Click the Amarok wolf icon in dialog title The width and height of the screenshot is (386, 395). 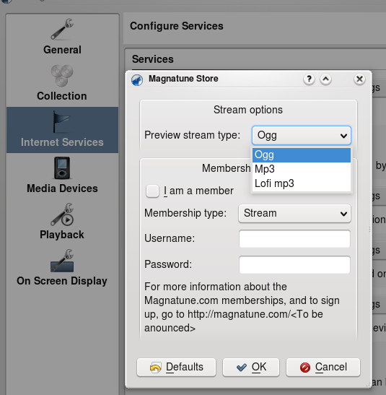coord(137,80)
